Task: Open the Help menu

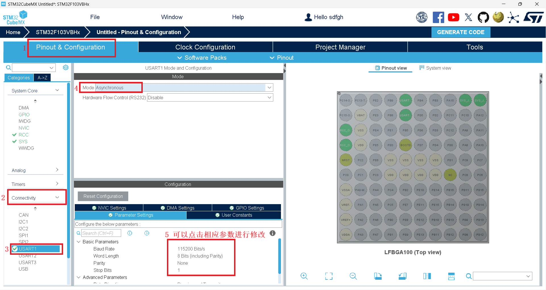Action: click(238, 17)
